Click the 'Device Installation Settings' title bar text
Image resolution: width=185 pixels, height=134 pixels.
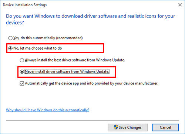[x=25, y=5]
